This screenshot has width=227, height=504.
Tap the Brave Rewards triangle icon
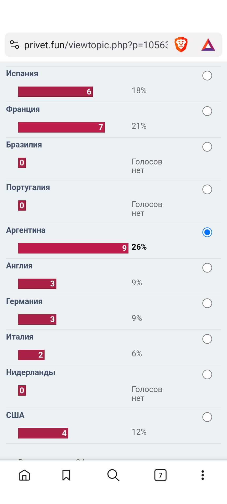pos(208,45)
